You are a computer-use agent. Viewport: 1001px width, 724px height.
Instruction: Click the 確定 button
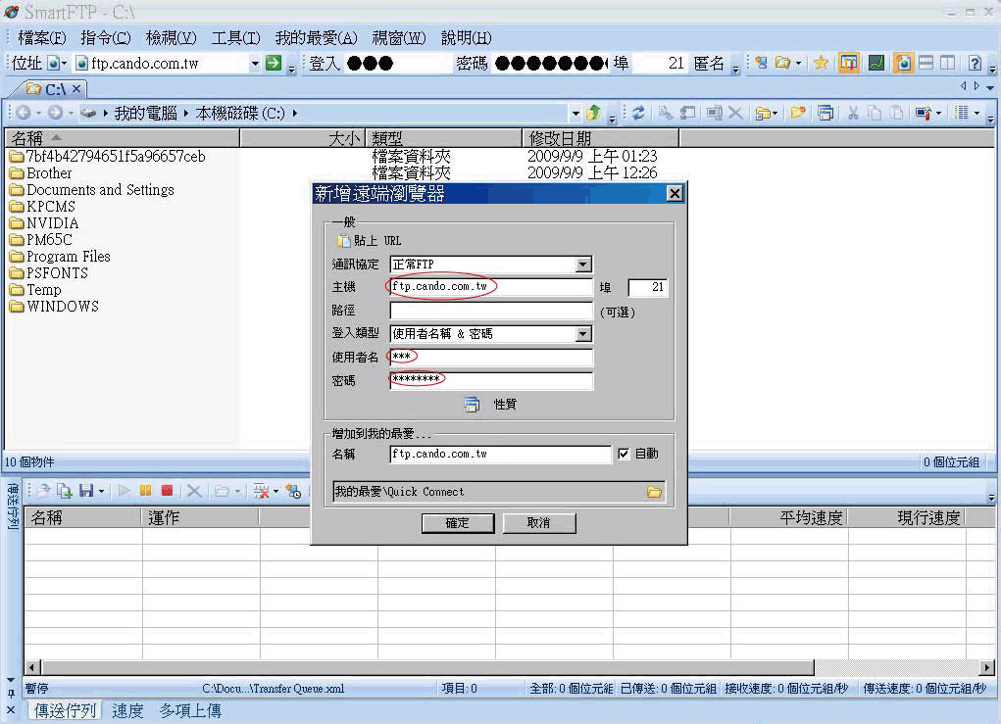tap(458, 522)
